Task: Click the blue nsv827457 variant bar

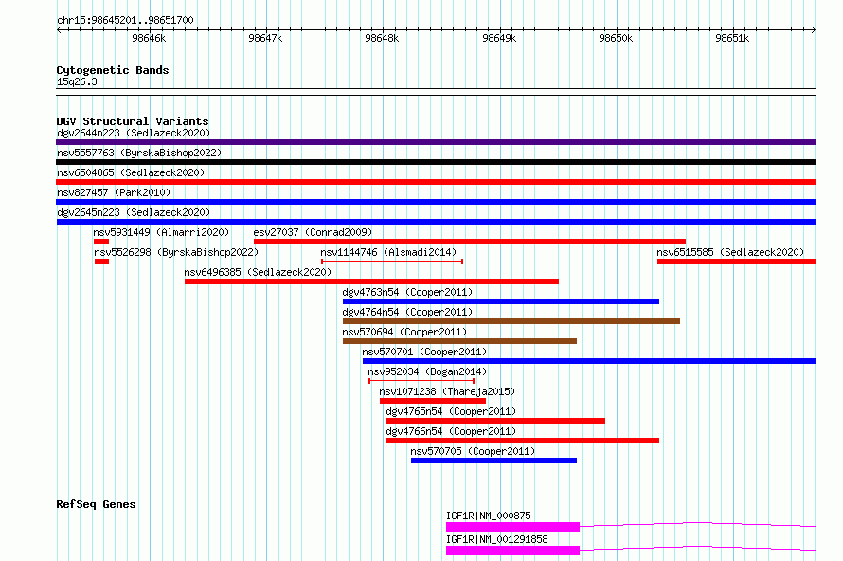Action: [436, 202]
